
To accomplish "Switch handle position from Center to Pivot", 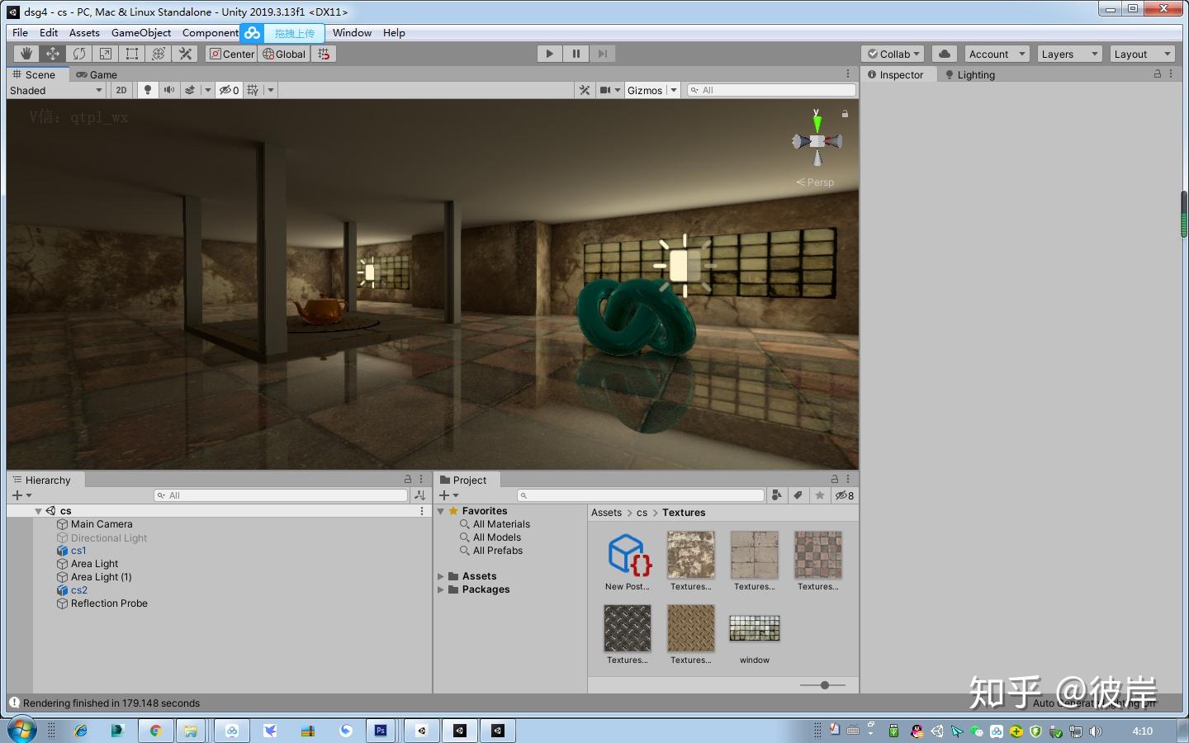I will pyautogui.click(x=231, y=53).
